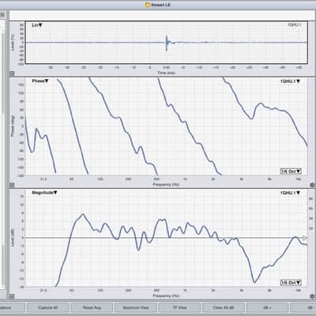Open the trace selector dropdown on the Phase graph
This screenshot has width=316, height=316.
click(290, 81)
